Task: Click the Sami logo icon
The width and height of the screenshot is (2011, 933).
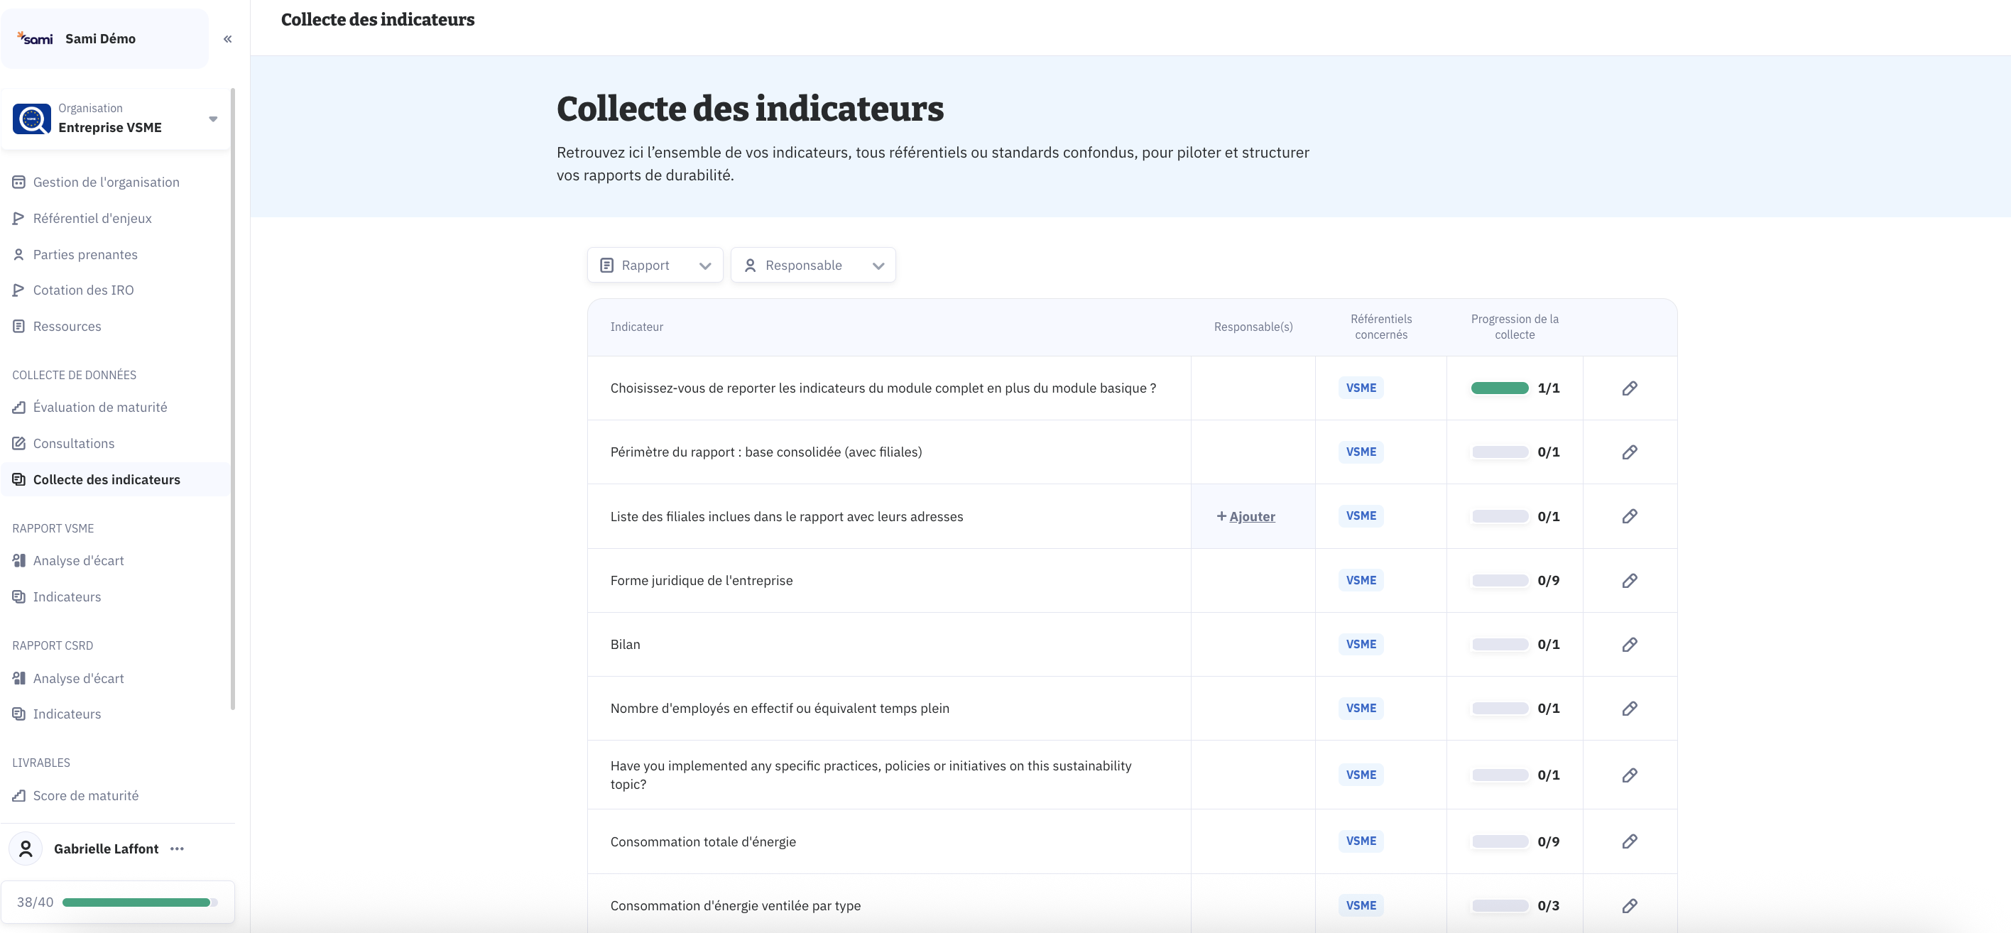Action: 35,38
